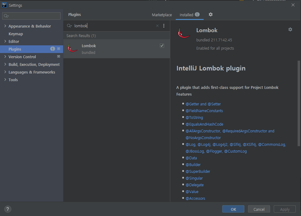Image resolution: width=301 pixels, height=216 pixels.
Task: Open Lombok plugin gear options in details pane
Action: (x=290, y=29)
